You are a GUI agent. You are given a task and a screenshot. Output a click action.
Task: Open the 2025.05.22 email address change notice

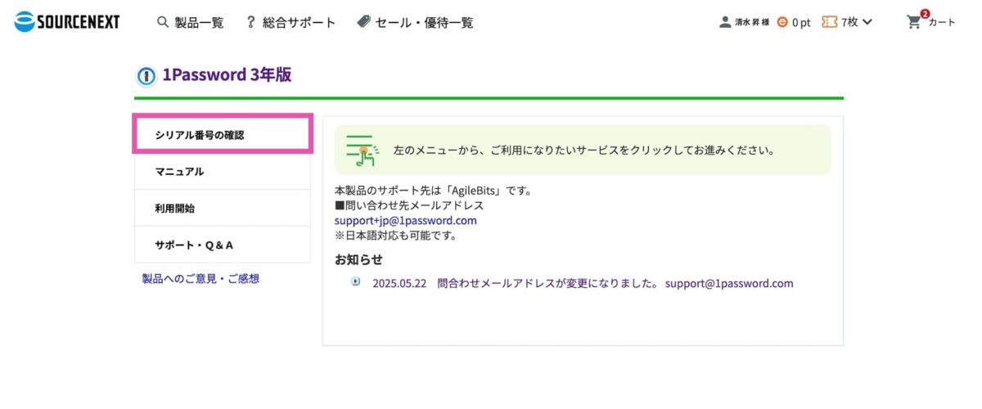(x=583, y=284)
